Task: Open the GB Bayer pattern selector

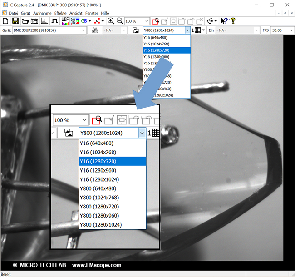Action: click(85, 21)
